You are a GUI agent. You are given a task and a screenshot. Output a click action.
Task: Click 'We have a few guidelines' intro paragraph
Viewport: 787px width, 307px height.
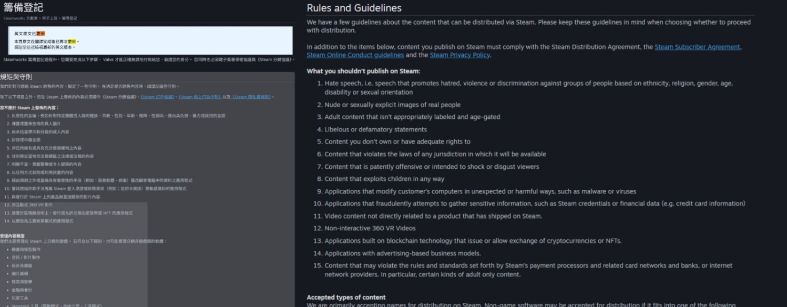(x=528, y=26)
